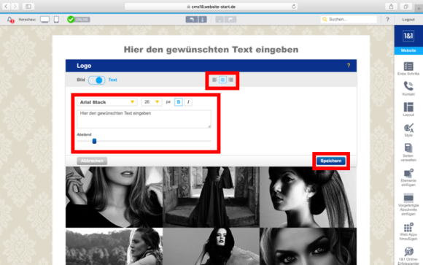The image size is (423, 265).
Task: Toggle the Bild/Text logo switch
Action: (96, 80)
